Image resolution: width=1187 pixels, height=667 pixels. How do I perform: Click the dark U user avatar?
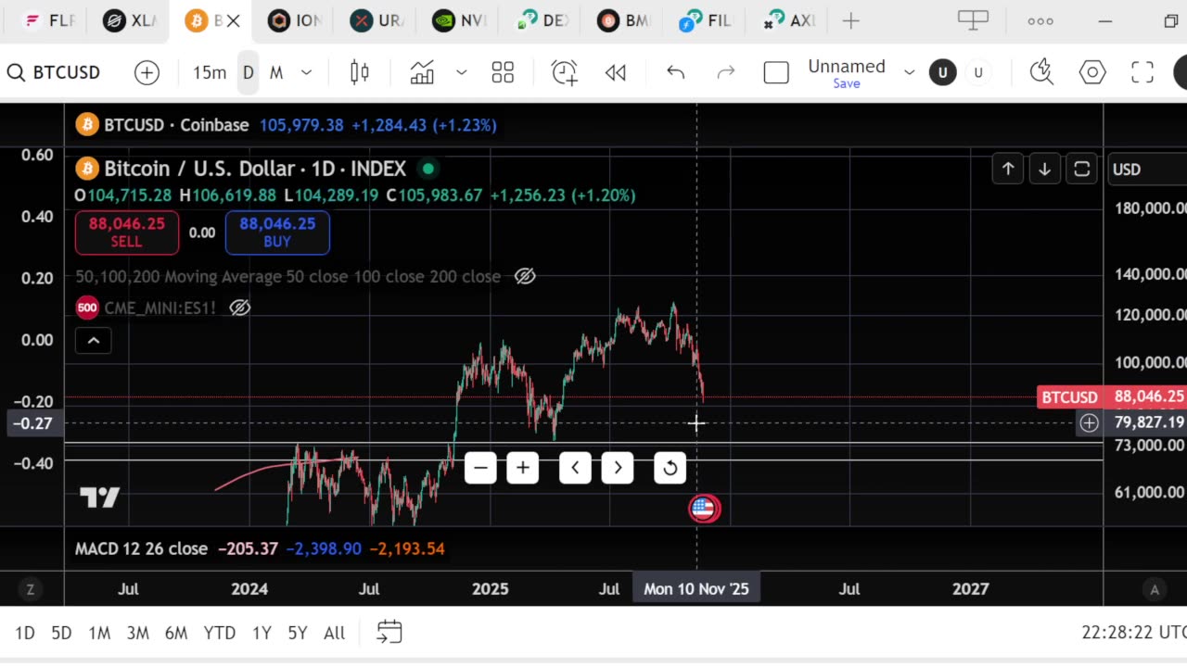pyautogui.click(x=943, y=72)
